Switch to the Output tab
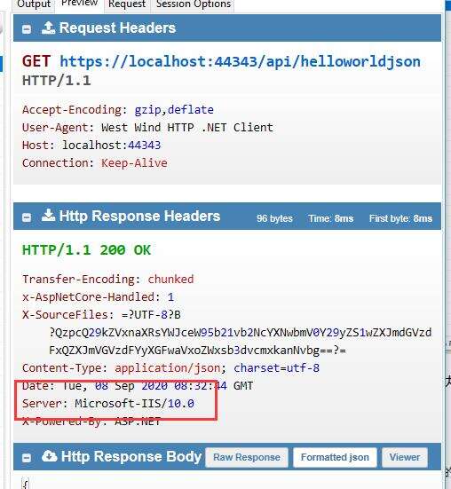Screen dimensions: 451x489 point(34,4)
